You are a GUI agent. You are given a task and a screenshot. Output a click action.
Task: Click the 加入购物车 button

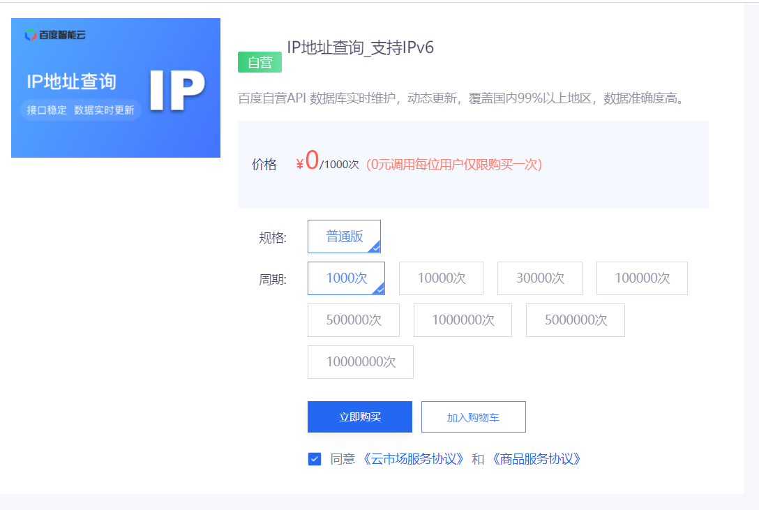coord(473,417)
